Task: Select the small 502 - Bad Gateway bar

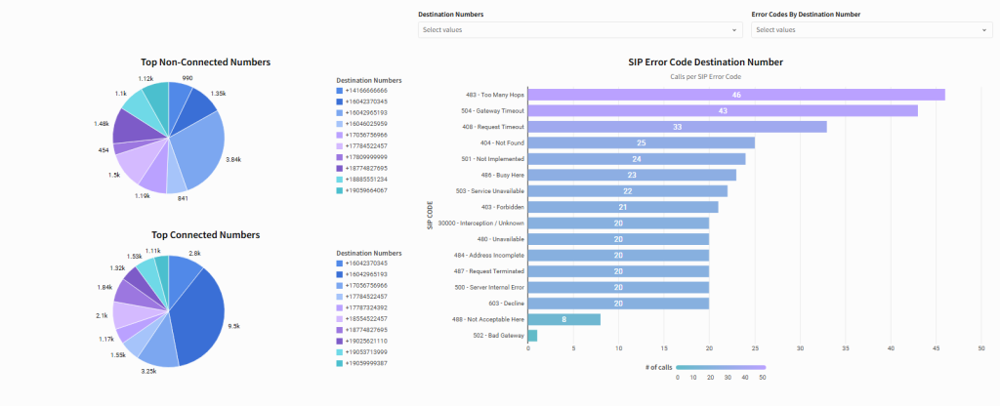Action: 532,336
